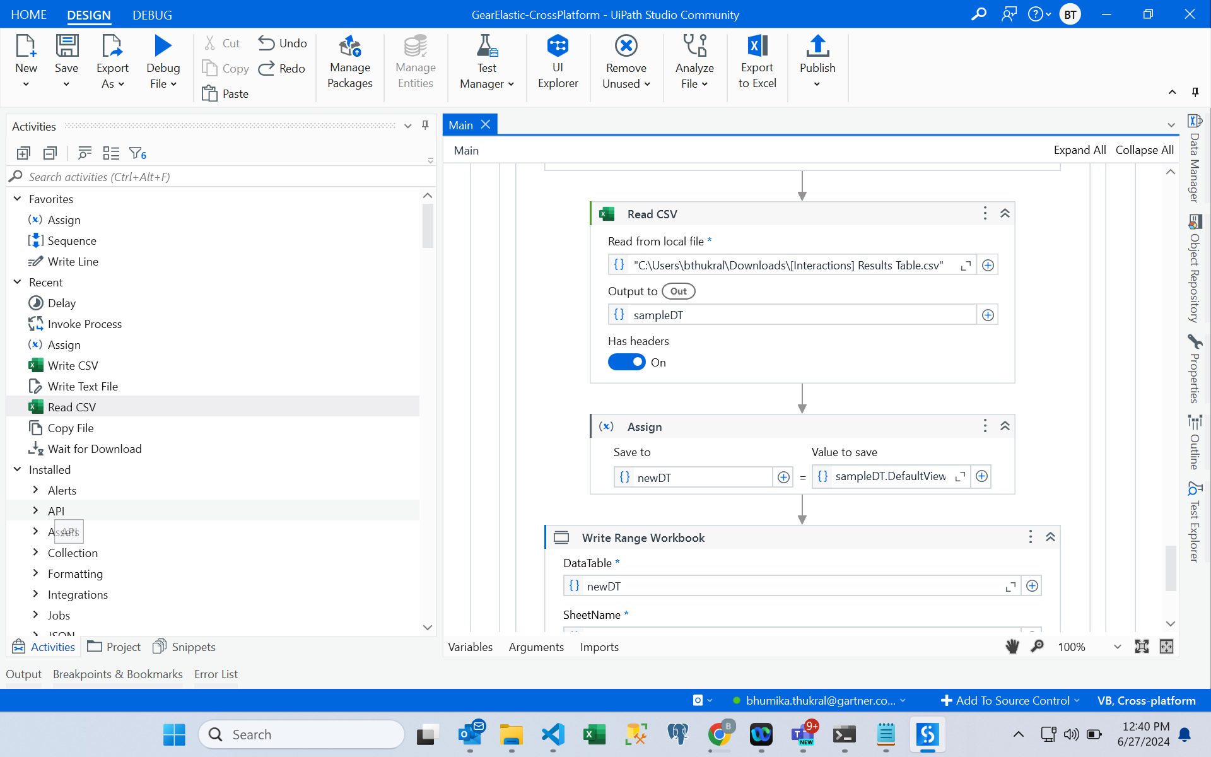1211x757 pixels.
Task: Open the Variables panel
Action: coord(470,647)
